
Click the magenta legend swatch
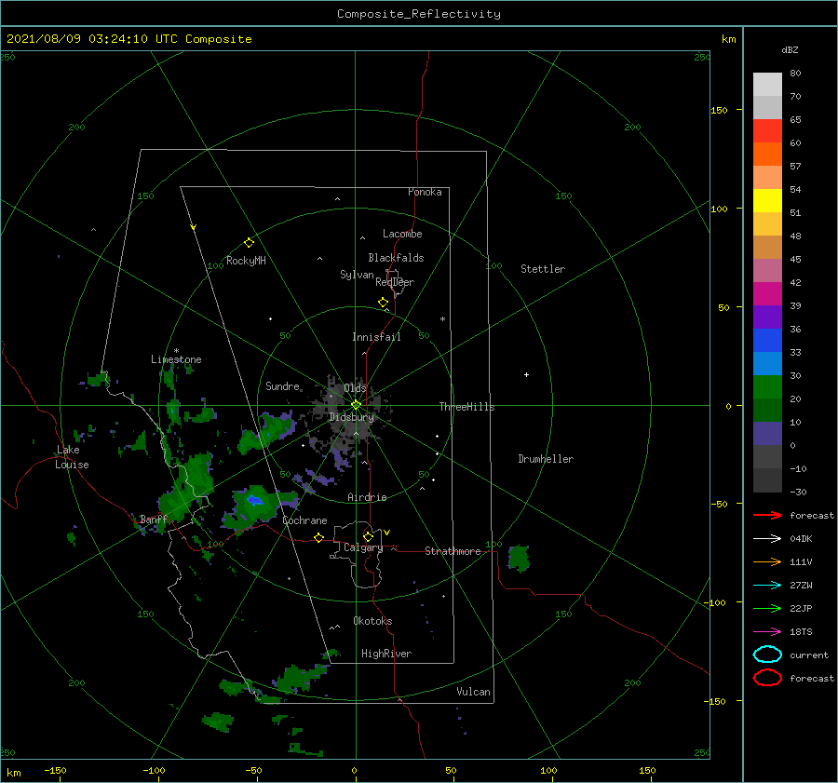click(767, 294)
